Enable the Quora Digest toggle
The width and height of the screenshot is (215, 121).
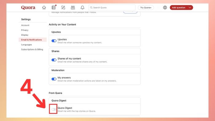[54, 109]
